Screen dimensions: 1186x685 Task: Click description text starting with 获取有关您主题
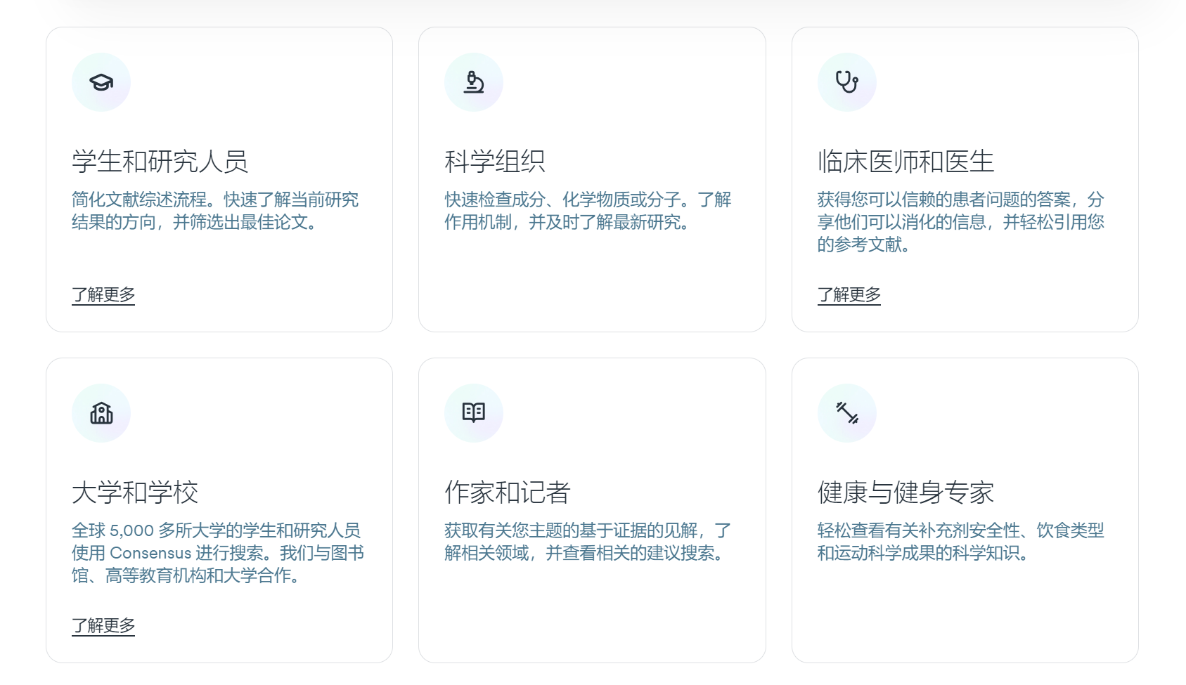tap(587, 542)
